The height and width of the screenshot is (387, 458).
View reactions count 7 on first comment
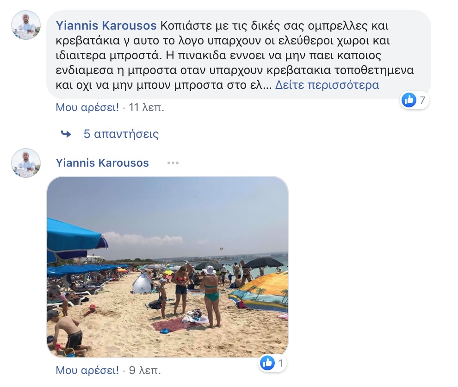tap(422, 100)
